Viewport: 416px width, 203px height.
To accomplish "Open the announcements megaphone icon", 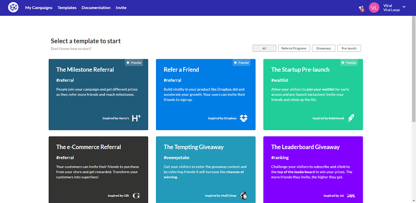I will click(361, 8).
